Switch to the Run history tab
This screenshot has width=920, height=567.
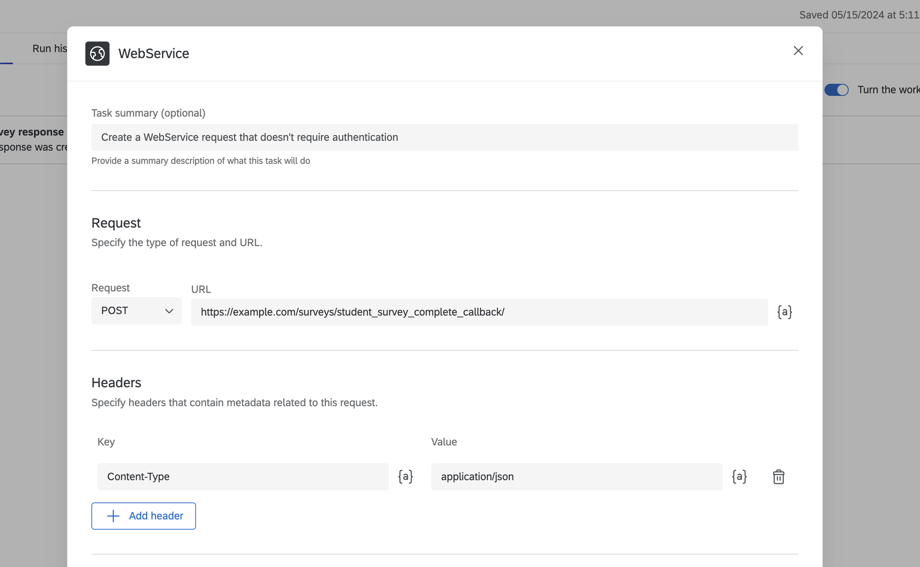tap(49, 49)
